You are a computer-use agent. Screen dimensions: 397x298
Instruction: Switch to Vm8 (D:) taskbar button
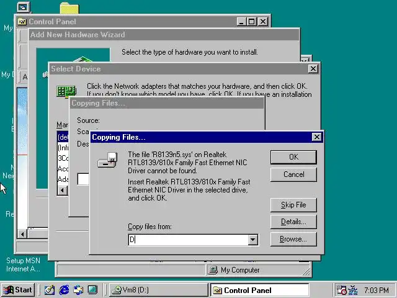pos(159,290)
